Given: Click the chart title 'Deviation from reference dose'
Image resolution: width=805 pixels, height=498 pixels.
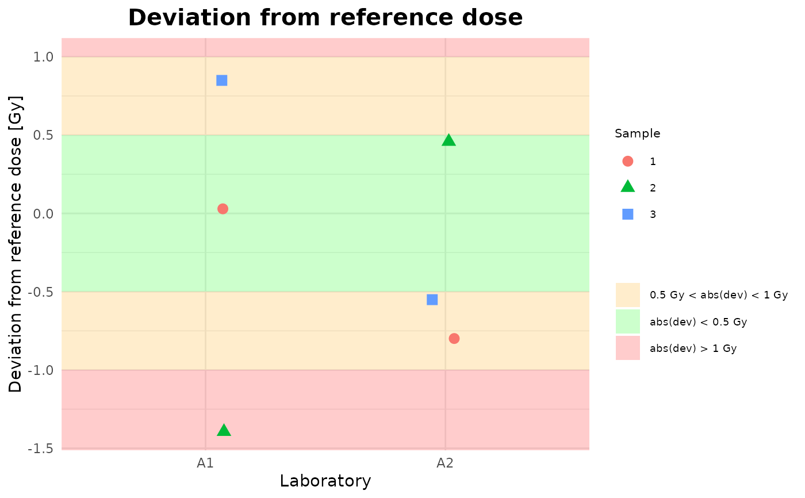Looking at the screenshot, I should (325, 18).
